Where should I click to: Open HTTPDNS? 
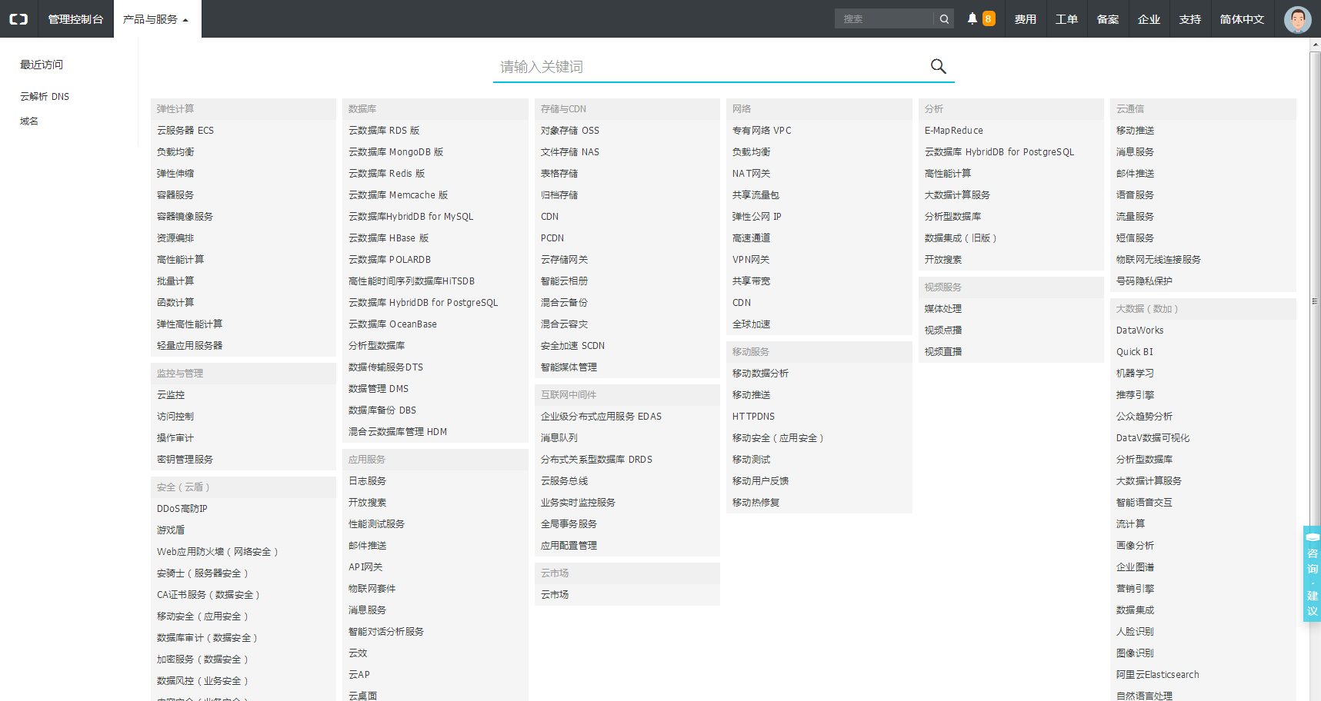[754, 417]
